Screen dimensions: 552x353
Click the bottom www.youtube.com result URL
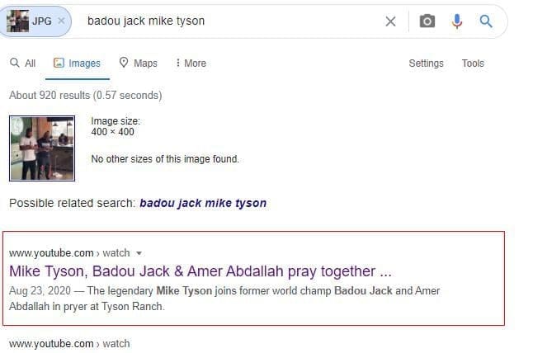pos(51,343)
